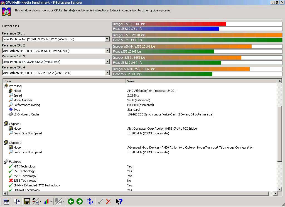Click the options table icon in the toolbar
Screen dimensions: 285x207
pyautogui.click(x=6, y=201)
